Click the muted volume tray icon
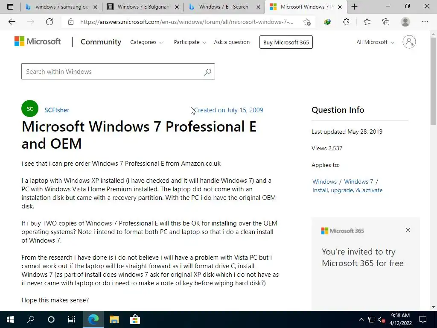Viewport: 437px width, 328px height. point(382,319)
